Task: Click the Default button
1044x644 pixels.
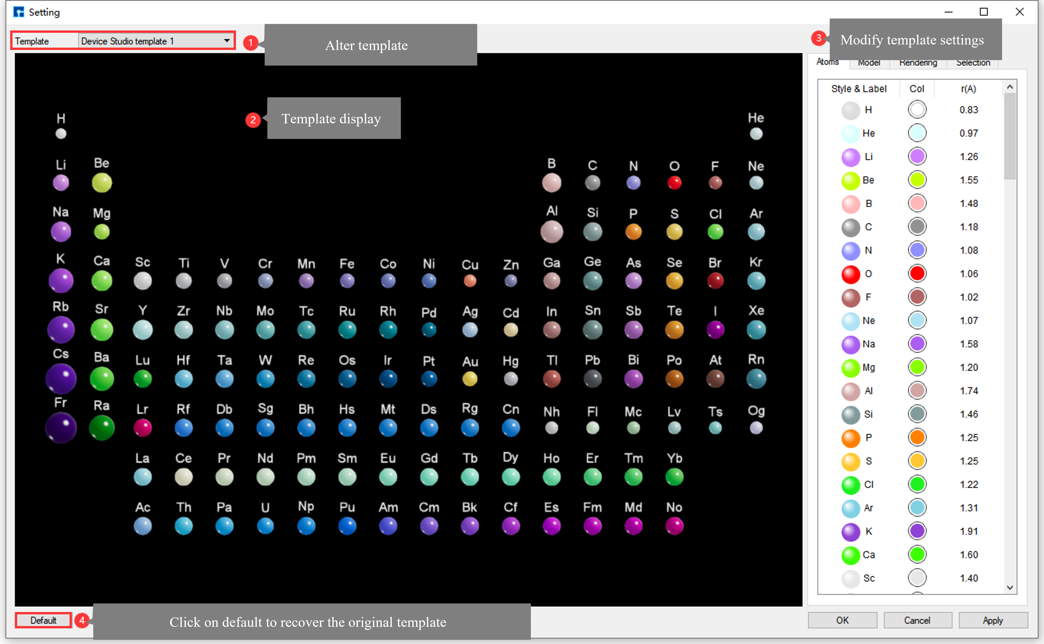Action: [x=43, y=620]
